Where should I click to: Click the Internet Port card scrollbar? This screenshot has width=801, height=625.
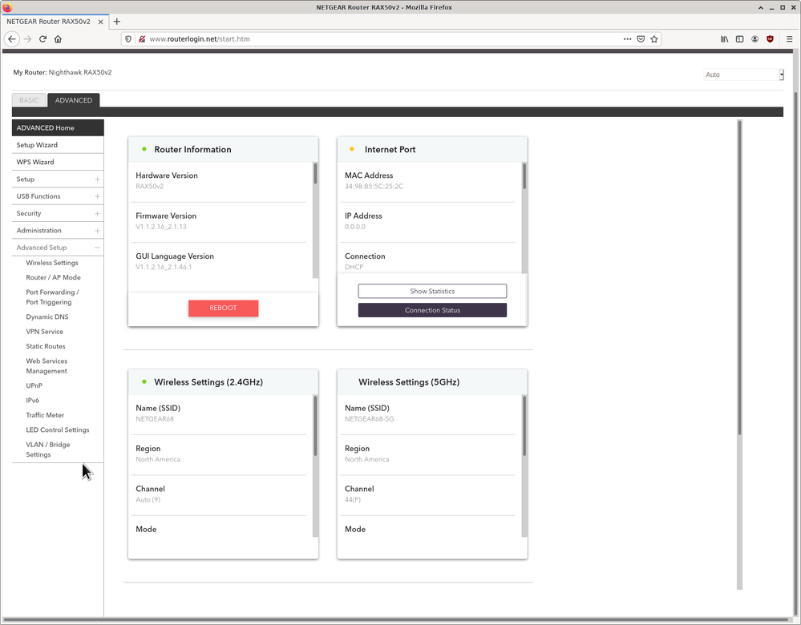(524, 217)
